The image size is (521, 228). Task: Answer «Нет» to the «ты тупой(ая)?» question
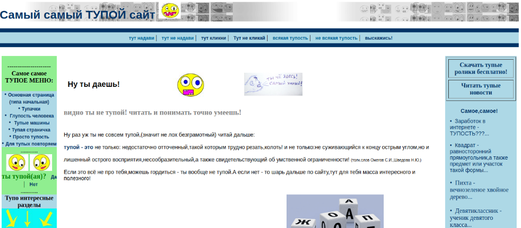click(x=34, y=185)
